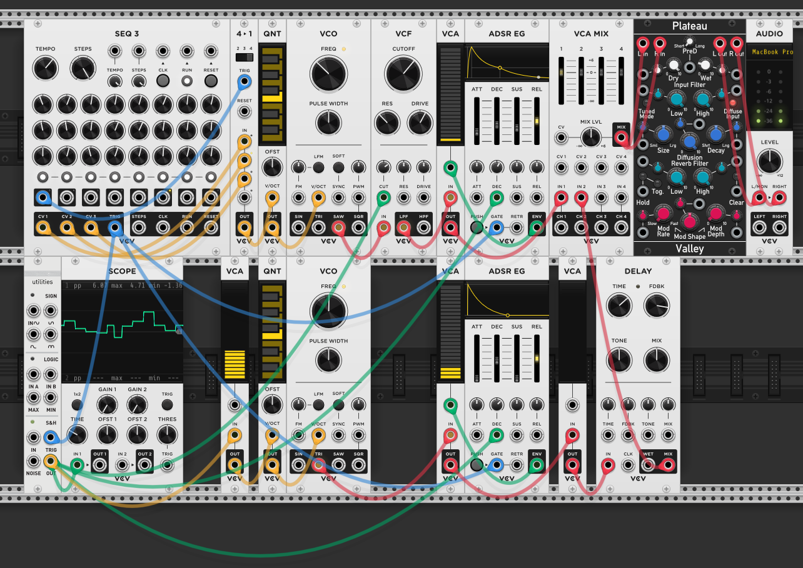Click the top-row QNT note keyboard display

[272, 96]
